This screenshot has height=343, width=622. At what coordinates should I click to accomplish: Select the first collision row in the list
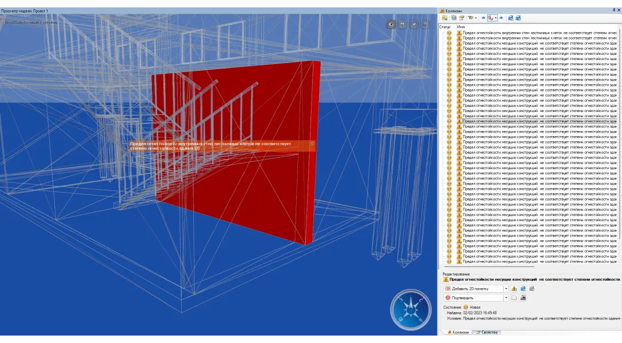(x=537, y=33)
